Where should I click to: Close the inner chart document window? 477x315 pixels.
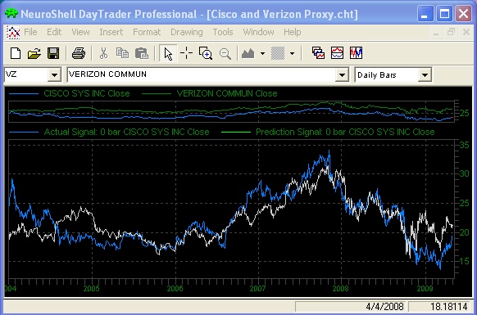tap(466, 32)
